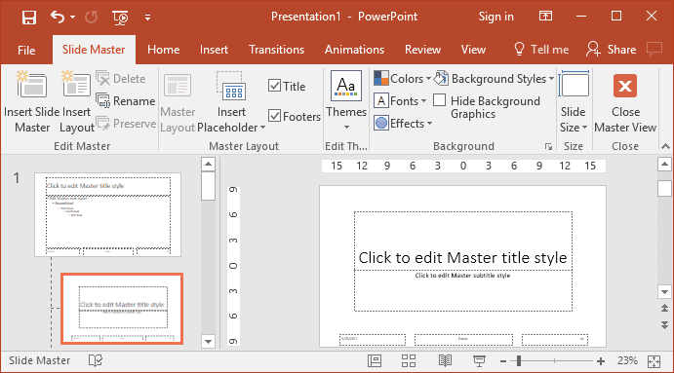Click the Share button
Viewport: 674px width, 373px height.
(611, 50)
